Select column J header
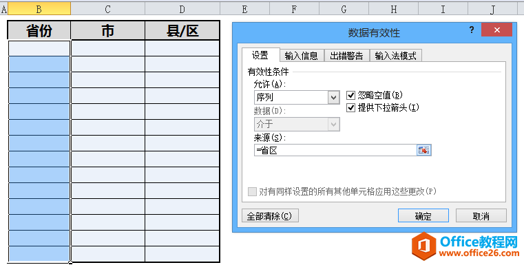This screenshot has height=265, width=524. 492,9
